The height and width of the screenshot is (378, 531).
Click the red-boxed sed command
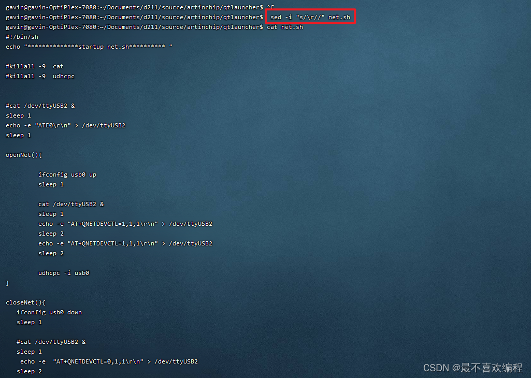(x=310, y=17)
